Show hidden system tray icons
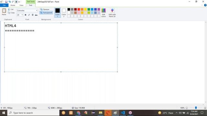Viewport: 207px width, 116px height. coord(177,113)
